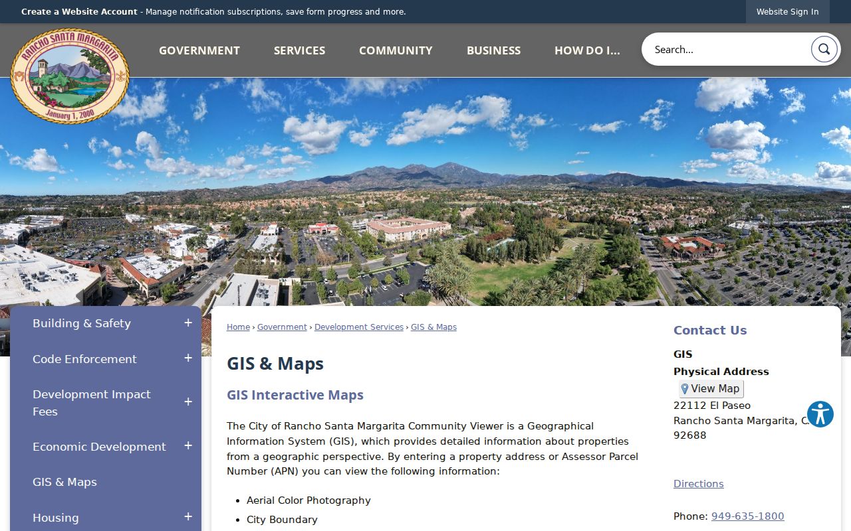Image resolution: width=851 pixels, height=531 pixels.
Task: Click the Physical Address label
Action: [721, 372]
